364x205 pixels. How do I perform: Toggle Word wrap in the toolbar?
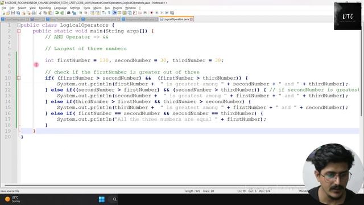pos(104,13)
